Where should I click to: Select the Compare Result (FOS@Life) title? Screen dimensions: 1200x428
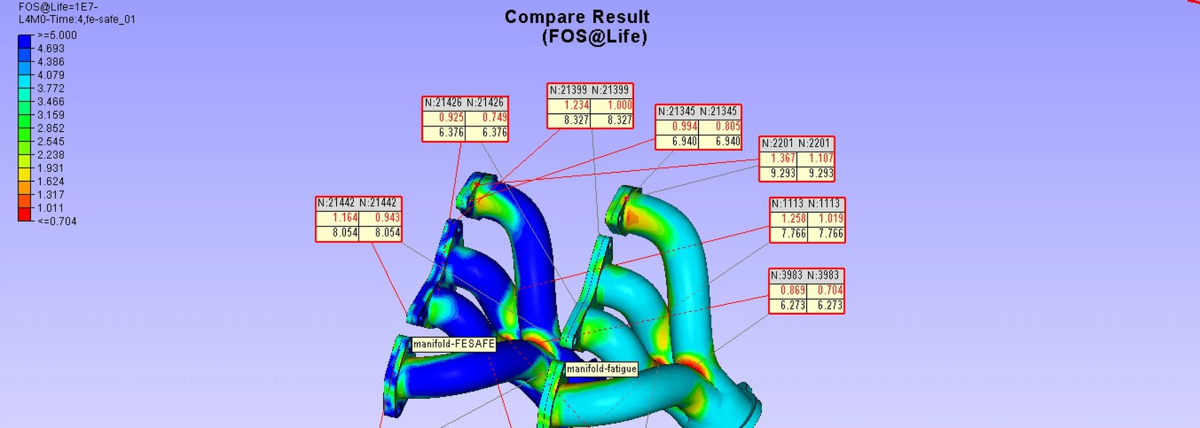[x=577, y=26]
